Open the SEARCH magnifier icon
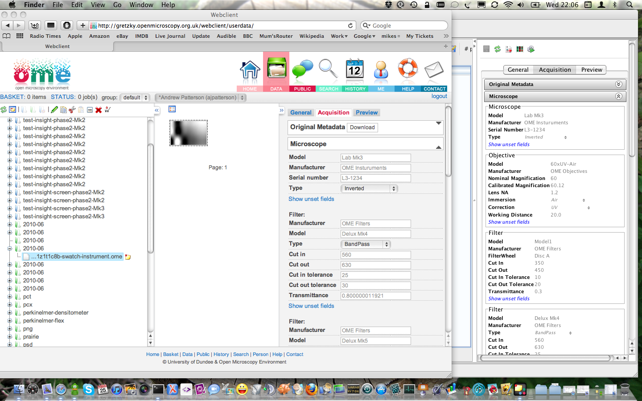Viewport: 642px width, 401px height. point(328,70)
